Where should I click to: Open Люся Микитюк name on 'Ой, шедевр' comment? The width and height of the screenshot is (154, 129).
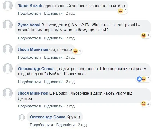tap(33, 49)
